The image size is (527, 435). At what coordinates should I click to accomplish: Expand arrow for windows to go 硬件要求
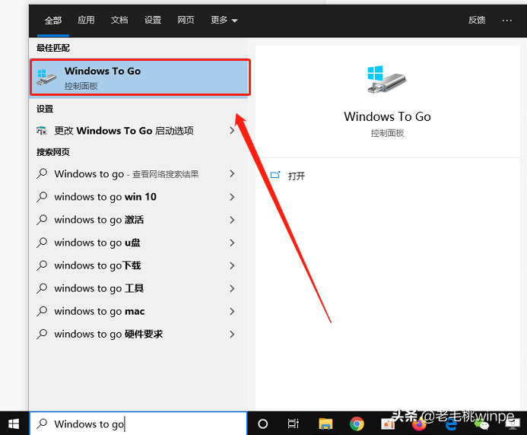tap(232, 334)
